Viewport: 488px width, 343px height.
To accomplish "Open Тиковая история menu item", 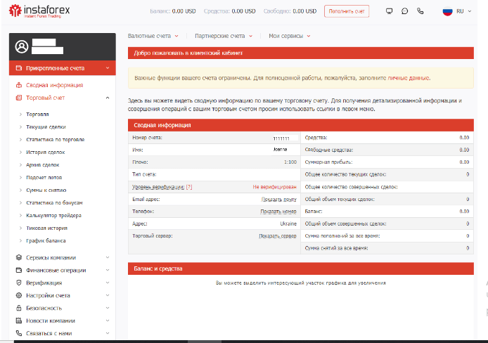I will (x=46, y=228).
